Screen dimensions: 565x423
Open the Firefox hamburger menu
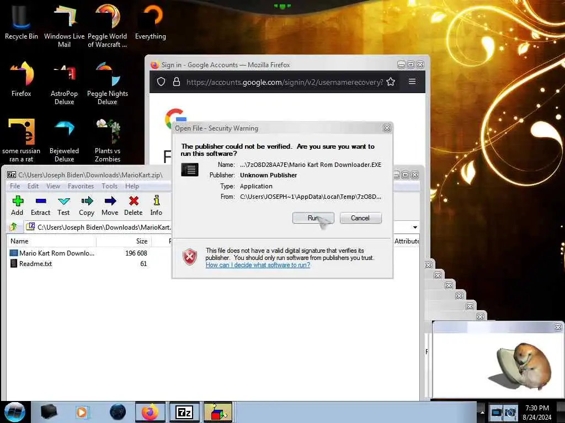pos(412,82)
